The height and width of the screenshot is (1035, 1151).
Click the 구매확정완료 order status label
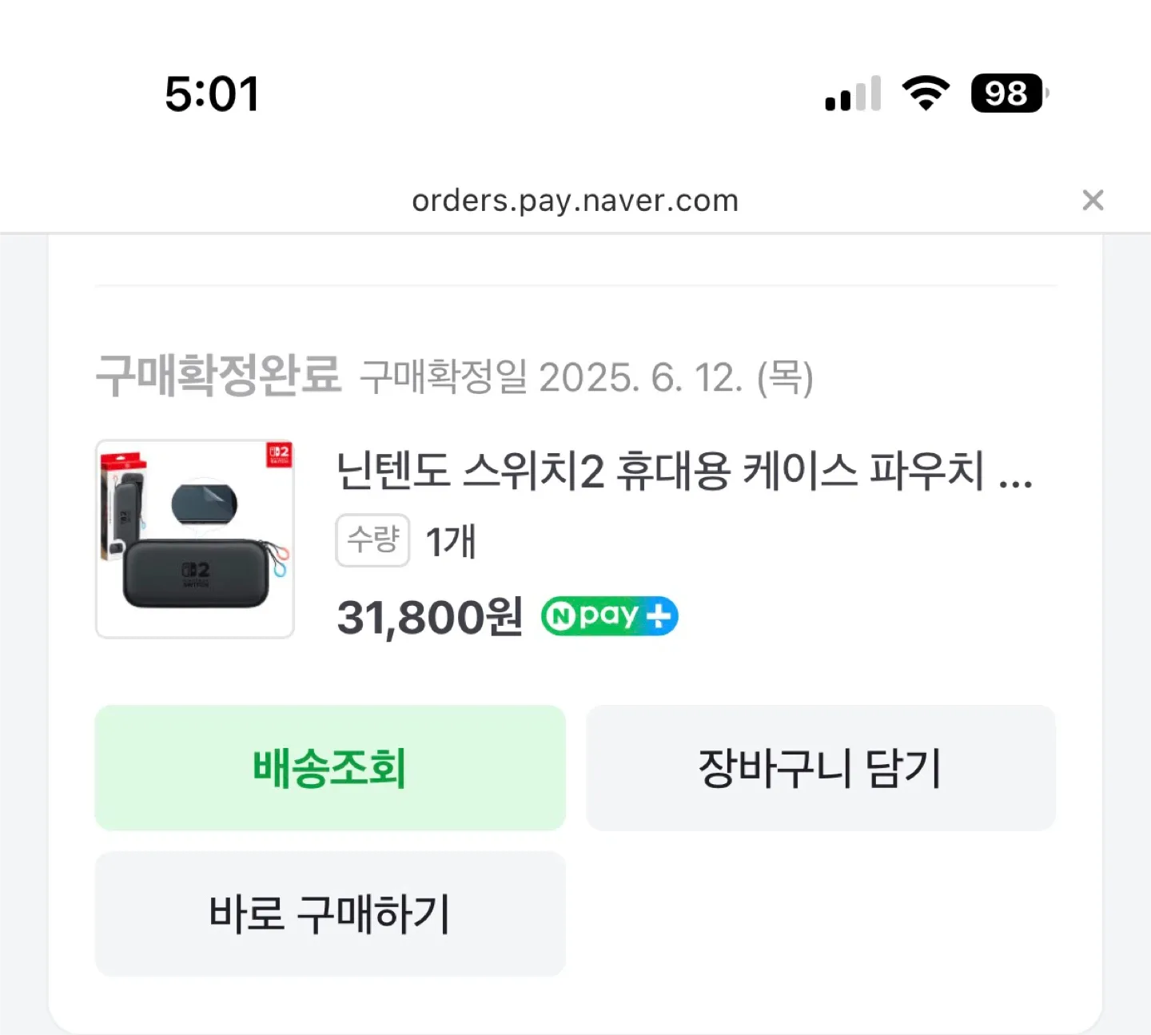pyautogui.click(x=218, y=376)
